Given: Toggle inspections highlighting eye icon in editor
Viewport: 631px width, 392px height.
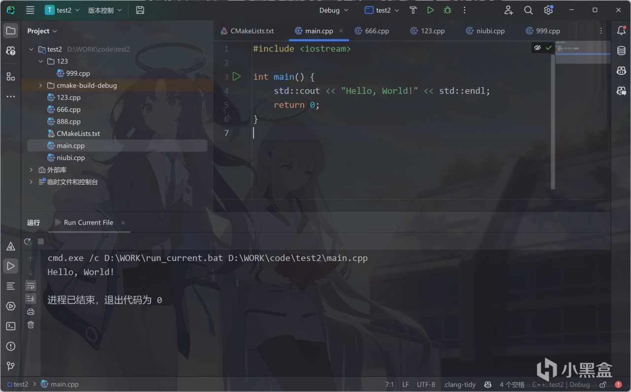Looking at the screenshot, I should pyautogui.click(x=537, y=48).
